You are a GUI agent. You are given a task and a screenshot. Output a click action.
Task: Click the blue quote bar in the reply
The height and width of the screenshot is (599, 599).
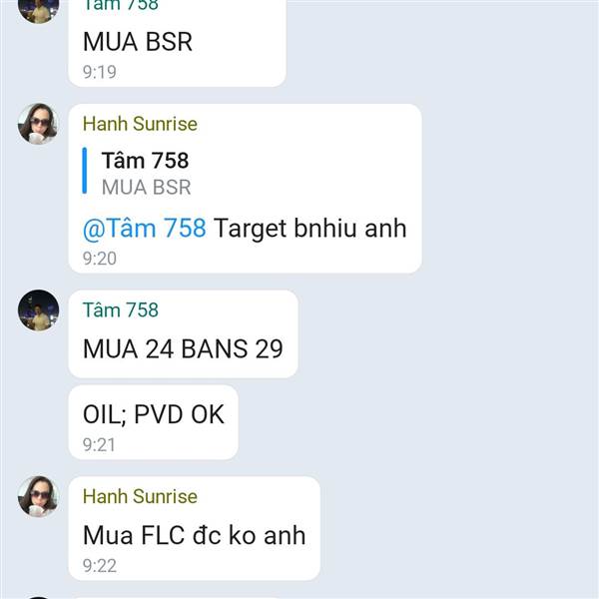click(x=85, y=171)
